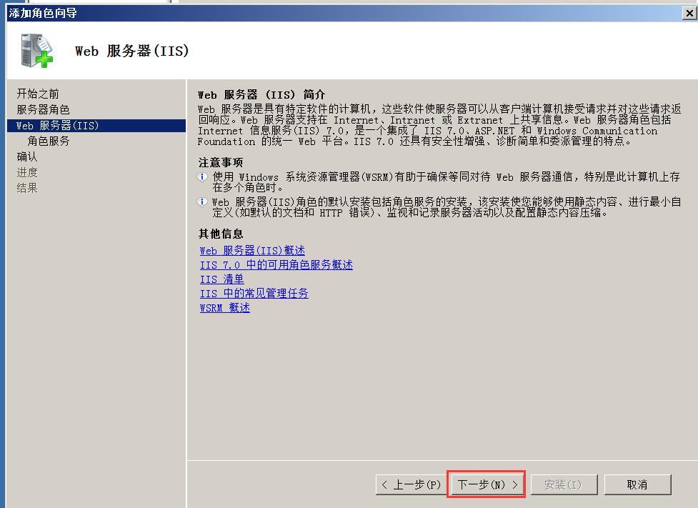Screen dimensions: 698x508
Task: Click the 下一步(N) next button
Action: [x=487, y=484]
